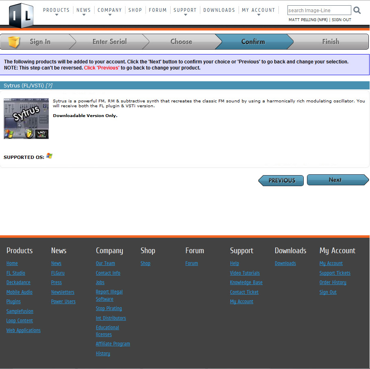Open the Video Tutorials footer link
Image resolution: width=370 pixels, height=369 pixels.
click(x=245, y=273)
